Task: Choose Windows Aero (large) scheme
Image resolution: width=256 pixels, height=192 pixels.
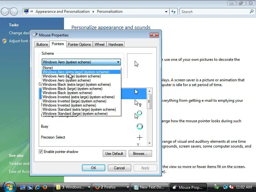Action: [x=81, y=76]
